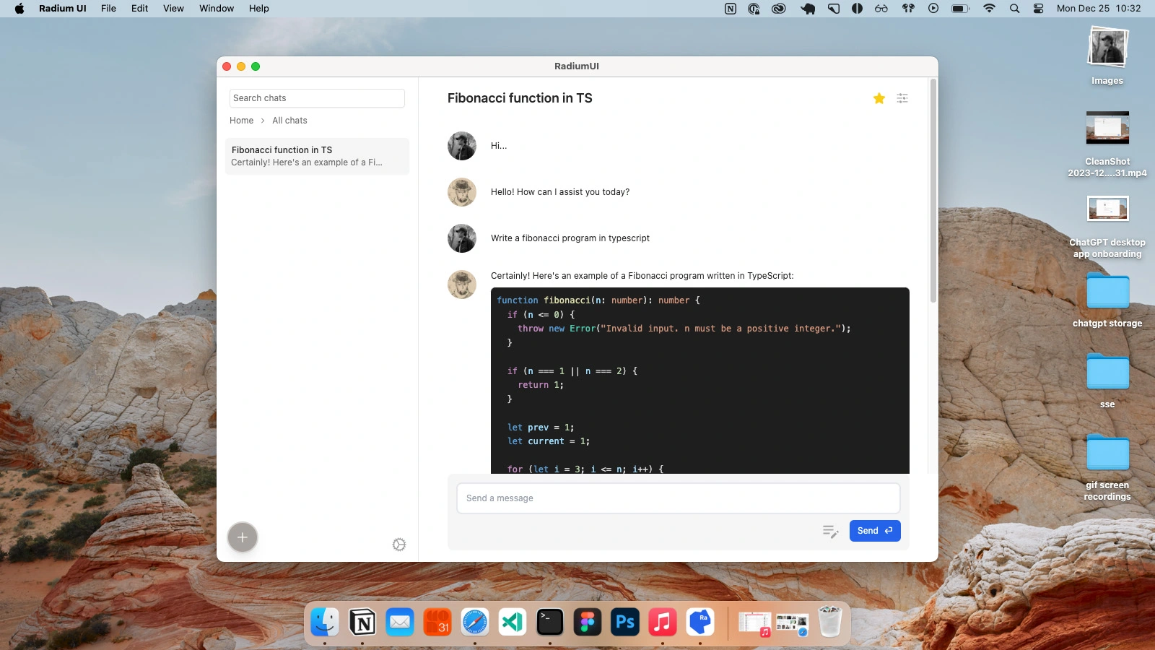Screen dimensions: 1155x650
Task: Click assistant avatar beside Hello! message
Action: [x=462, y=192]
